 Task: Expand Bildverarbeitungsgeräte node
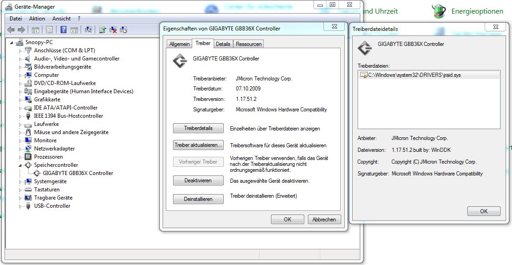(x=20, y=67)
